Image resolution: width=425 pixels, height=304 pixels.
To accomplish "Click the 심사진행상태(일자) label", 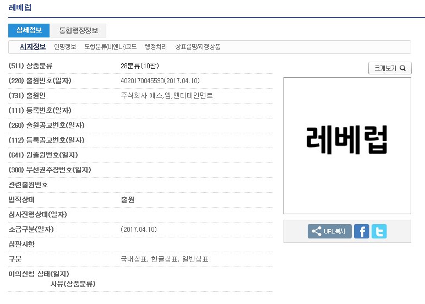I will click(37, 215).
